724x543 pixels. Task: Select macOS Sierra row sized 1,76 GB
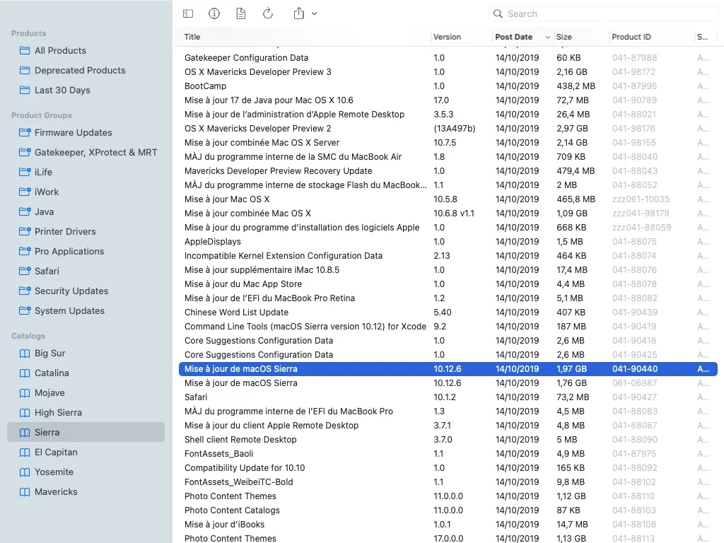coord(448,383)
